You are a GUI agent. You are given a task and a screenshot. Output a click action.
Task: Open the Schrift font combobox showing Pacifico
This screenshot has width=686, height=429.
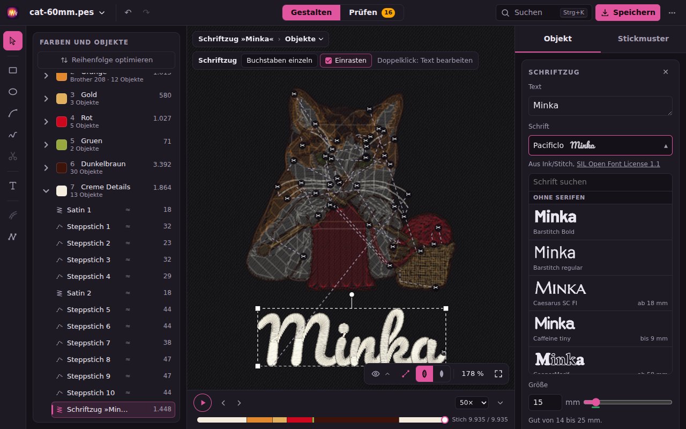(600, 145)
